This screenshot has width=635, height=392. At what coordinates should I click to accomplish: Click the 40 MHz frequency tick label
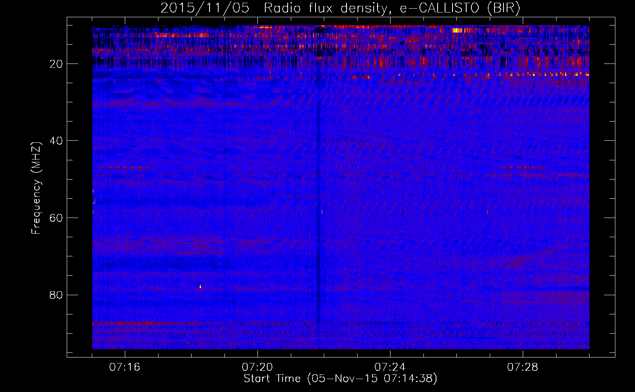click(x=56, y=141)
